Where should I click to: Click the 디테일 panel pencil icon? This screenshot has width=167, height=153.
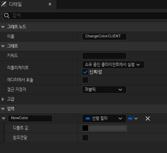[x=4, y=4]
